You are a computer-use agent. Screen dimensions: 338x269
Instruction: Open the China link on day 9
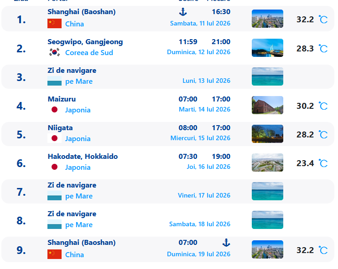(74, 254)
